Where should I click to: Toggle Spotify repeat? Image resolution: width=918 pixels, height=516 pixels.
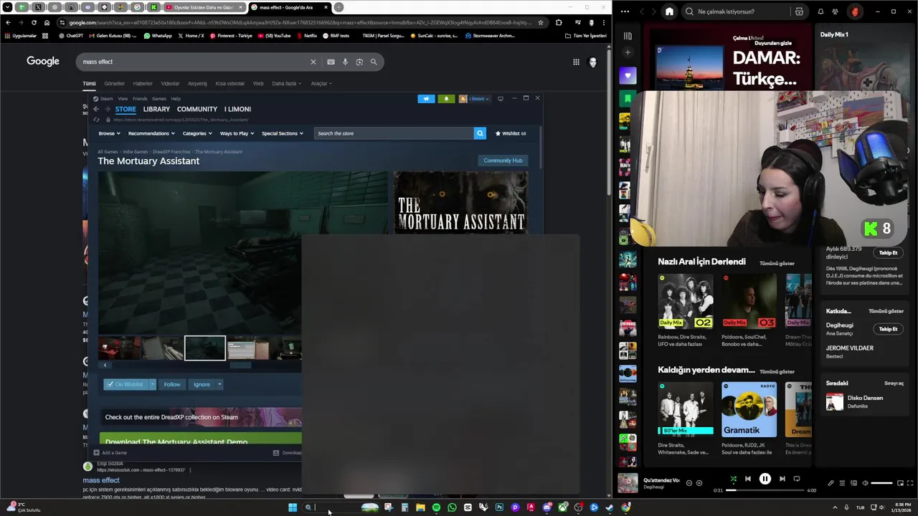796,479
